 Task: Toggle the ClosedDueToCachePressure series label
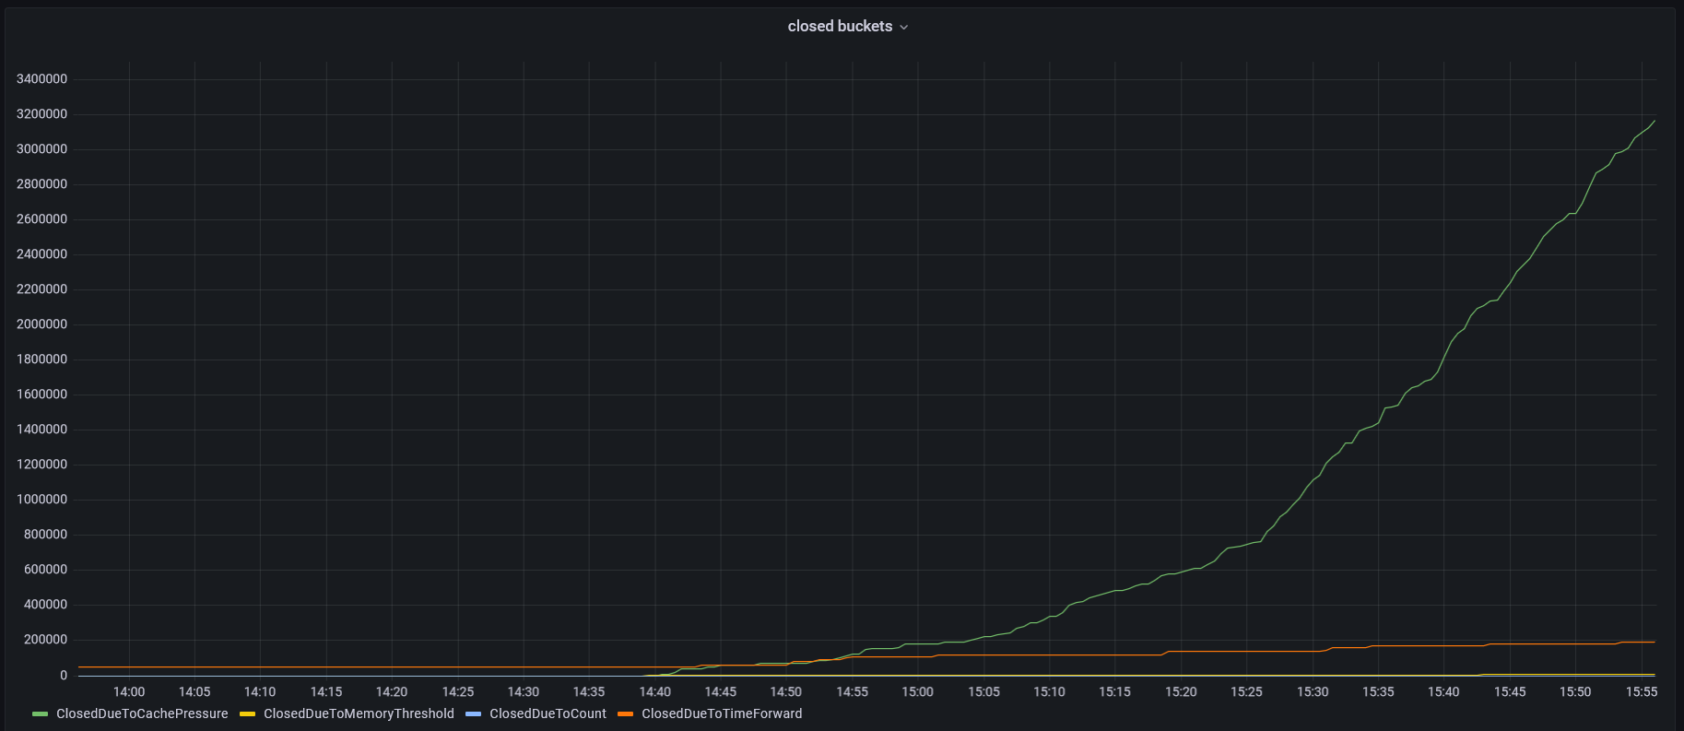[x=142, y=713]
